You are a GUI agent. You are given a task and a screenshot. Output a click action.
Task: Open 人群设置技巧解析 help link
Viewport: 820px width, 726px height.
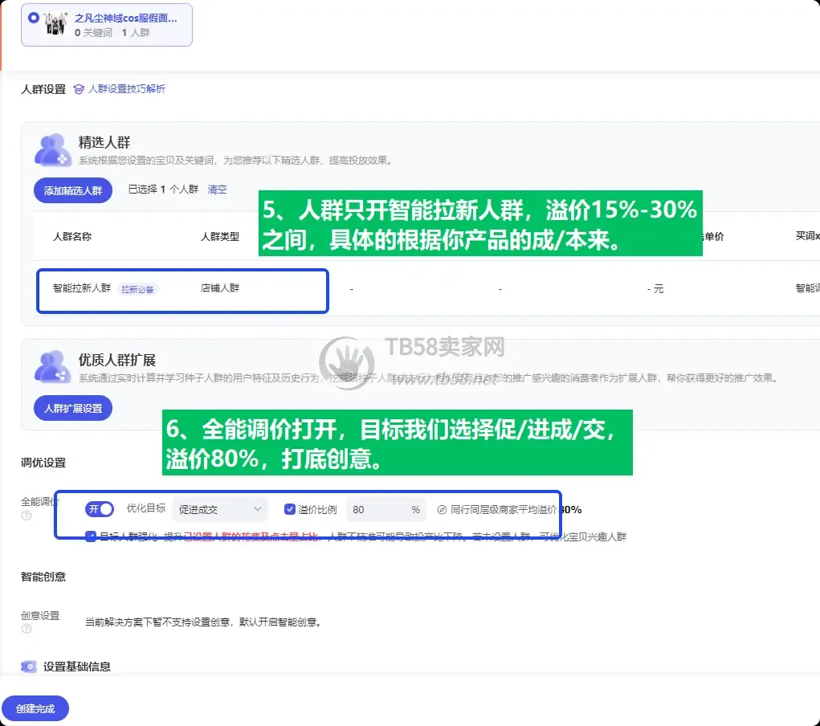(x=127, y=89)
